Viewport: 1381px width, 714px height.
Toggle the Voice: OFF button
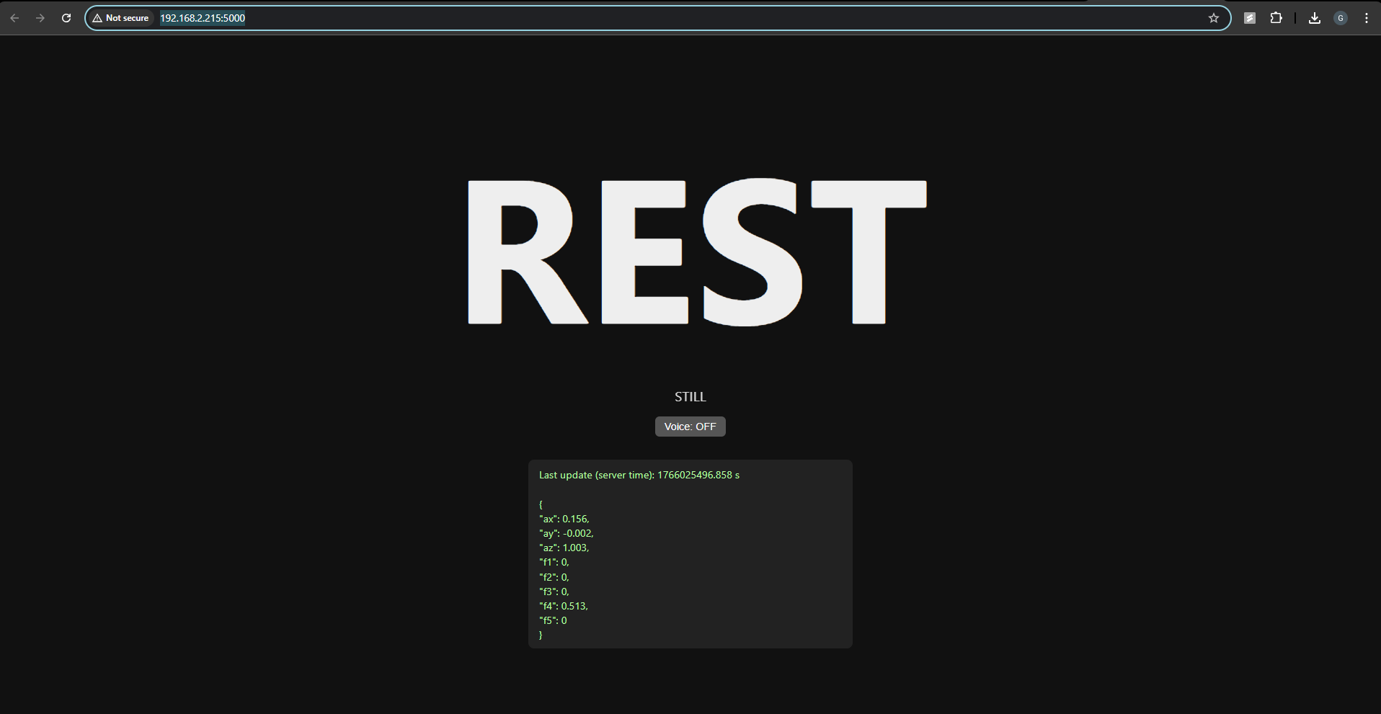click(690, 427)
